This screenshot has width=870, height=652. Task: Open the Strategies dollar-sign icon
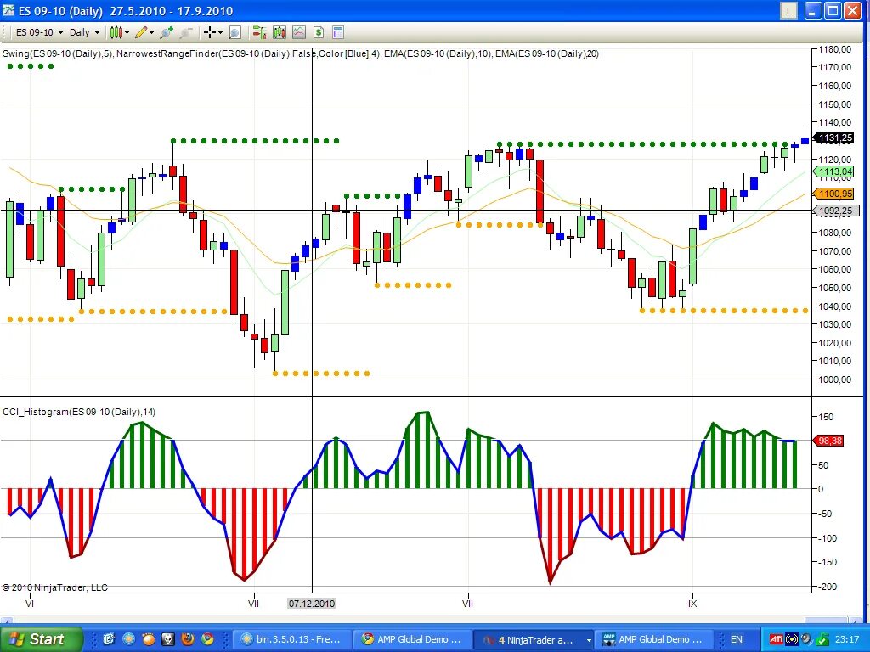(319, 33)
